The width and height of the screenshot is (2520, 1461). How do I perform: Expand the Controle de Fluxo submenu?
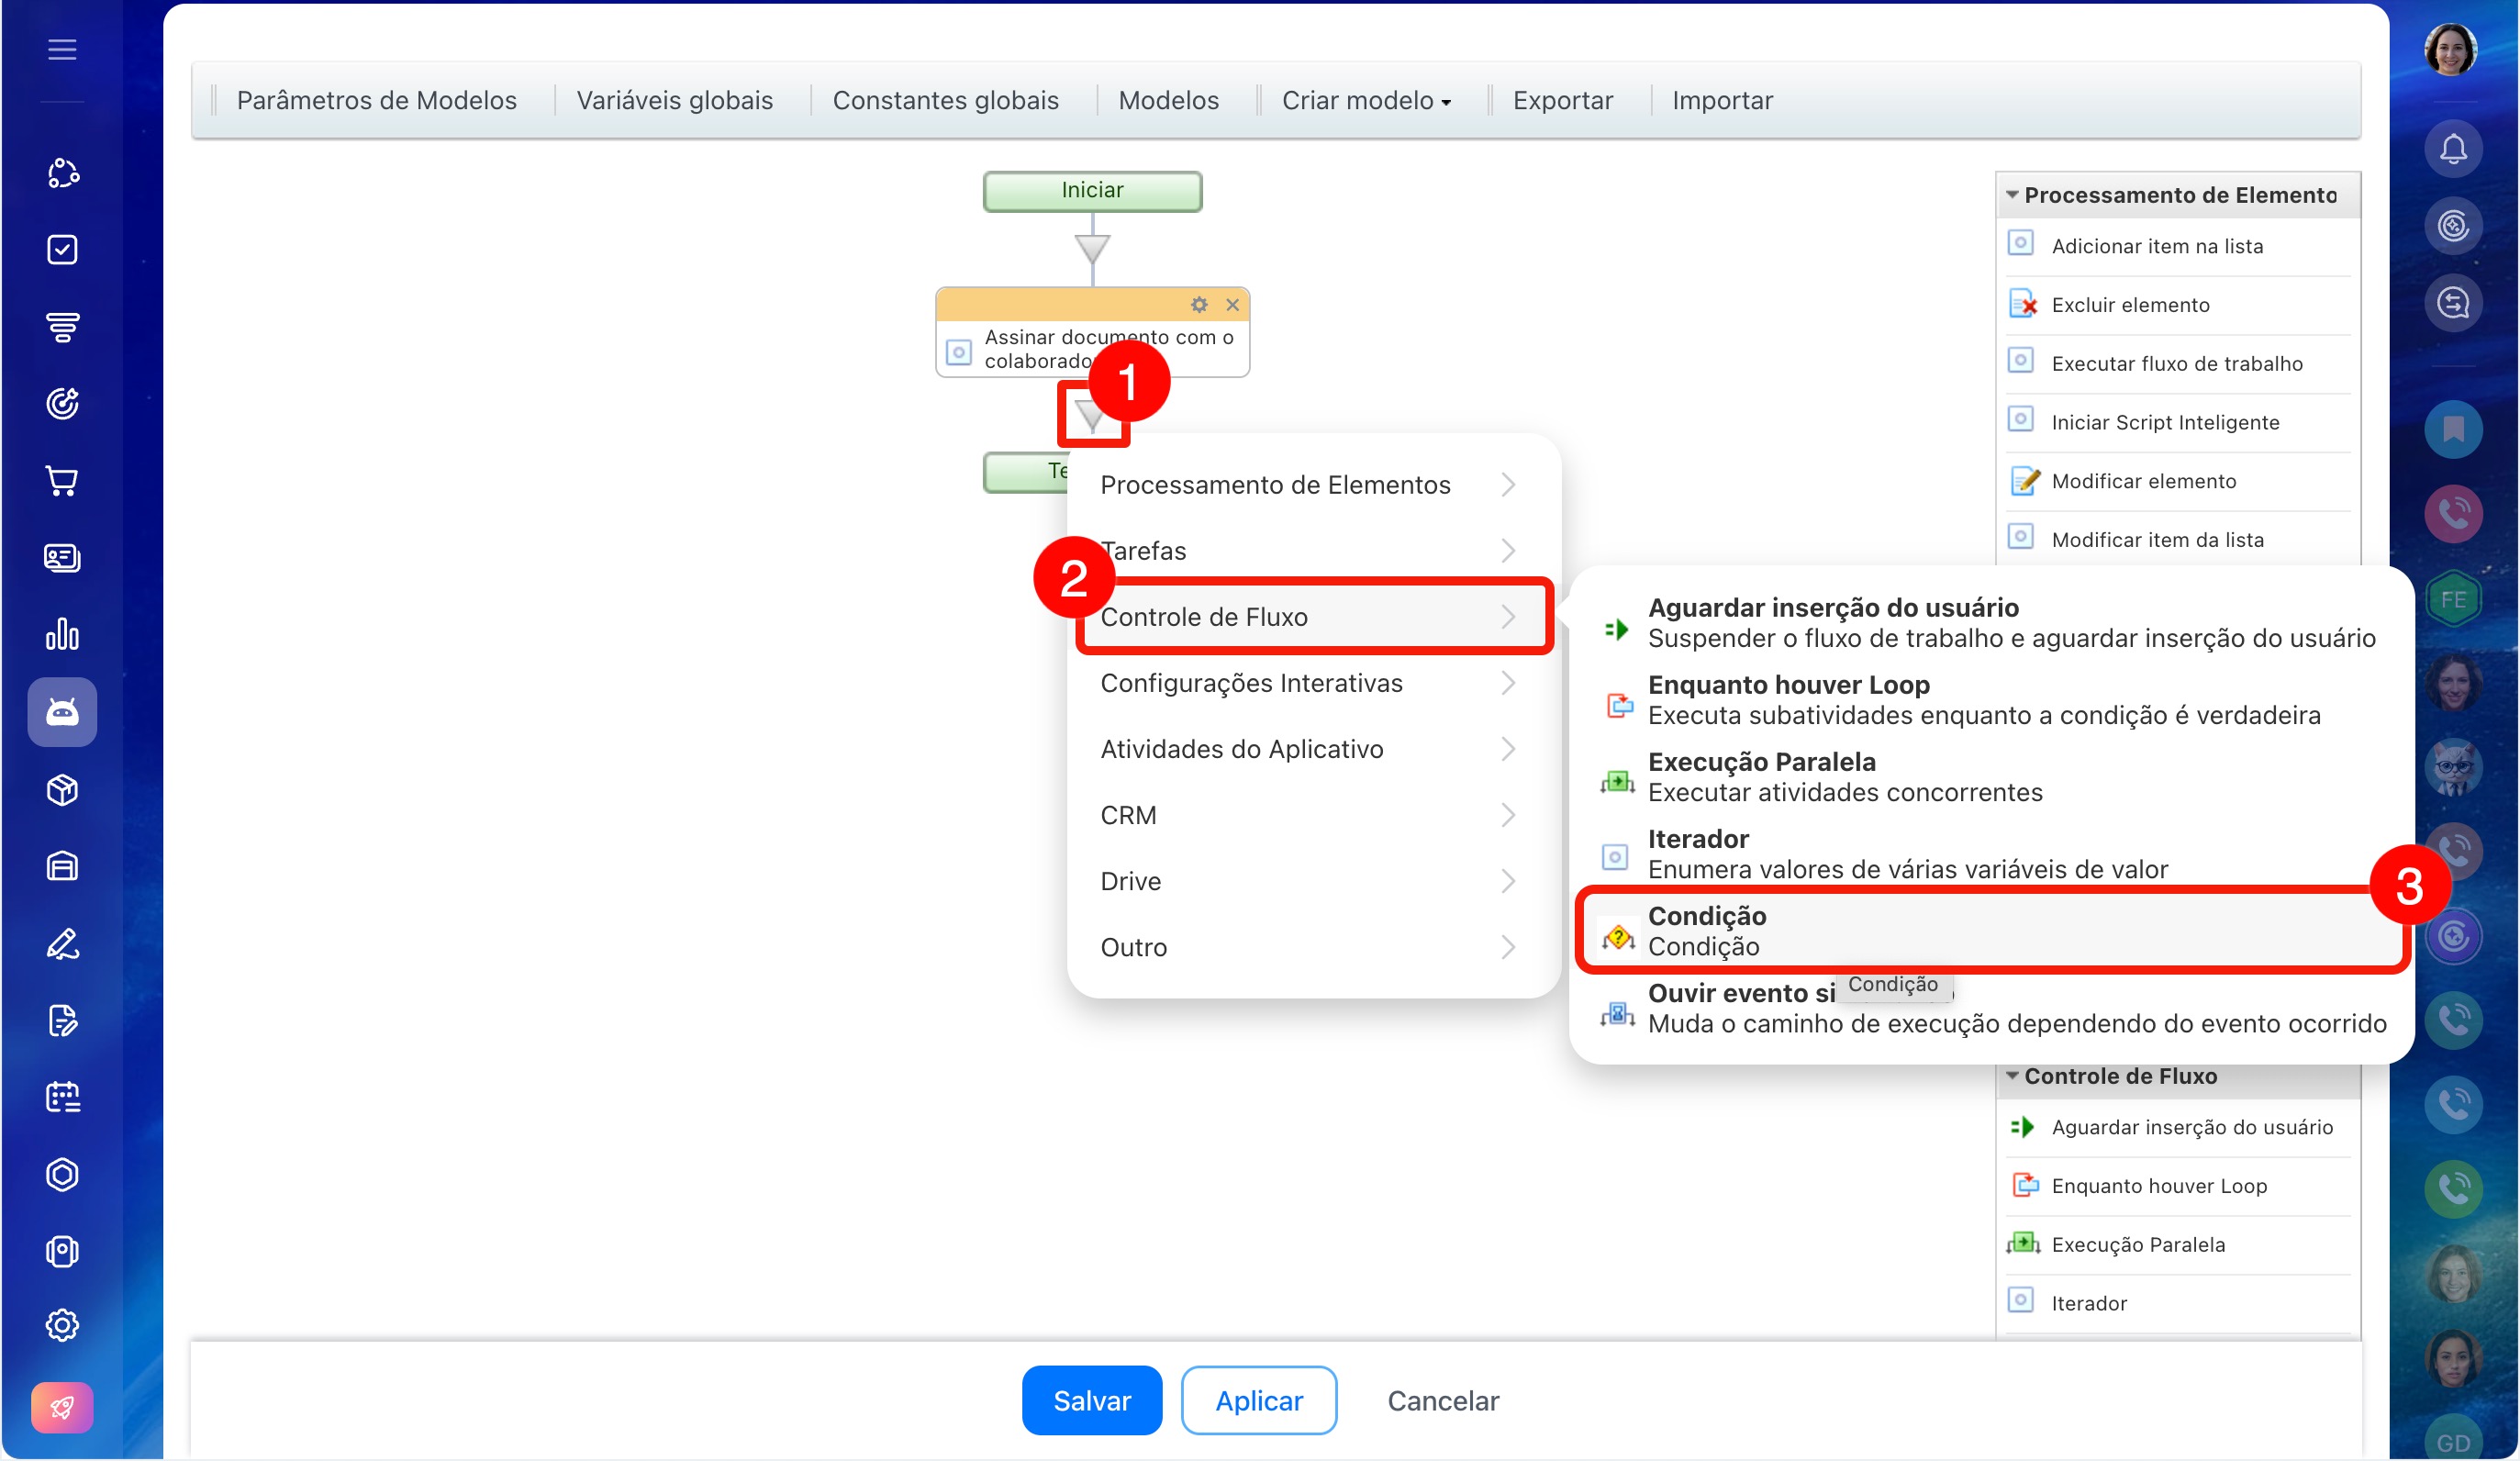click(1313, 617)
